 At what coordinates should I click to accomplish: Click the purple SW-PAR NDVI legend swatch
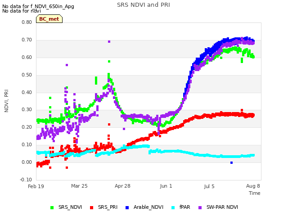(200, 207)
